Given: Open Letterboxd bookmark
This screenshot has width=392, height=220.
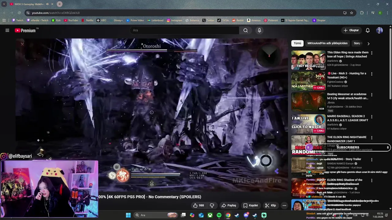Looking at the screenshot, I should (x=155, y=20).
